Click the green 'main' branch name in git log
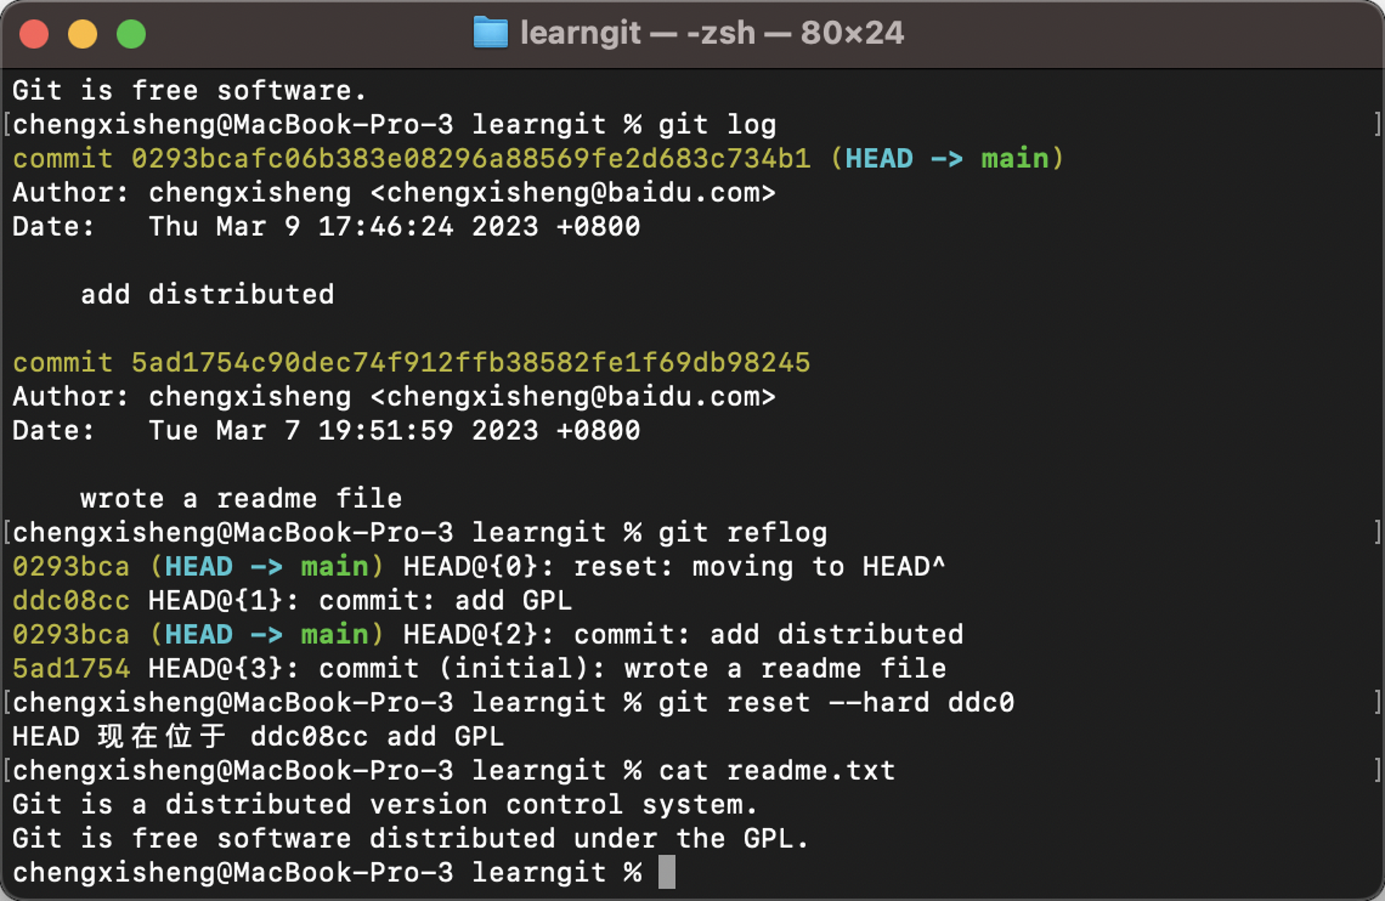The width and height of the screenshot is (1385, 901). point(1015,158)
